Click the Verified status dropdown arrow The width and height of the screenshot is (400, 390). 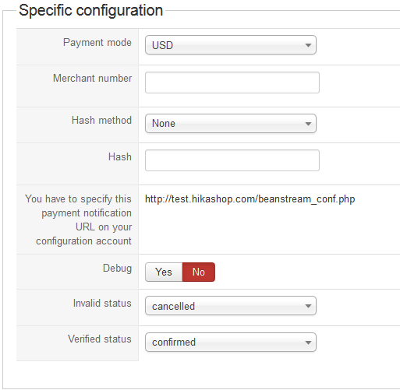click(x=308, y=343)
